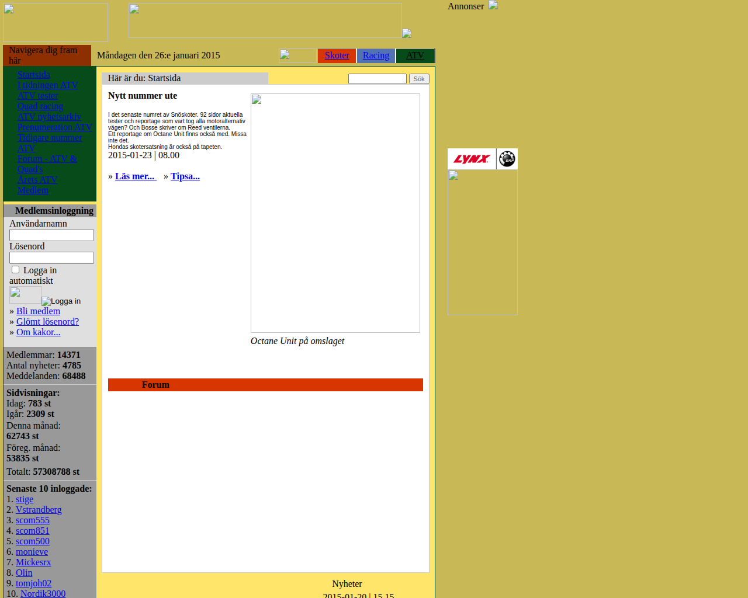Click the image left of Skoter tab
Screen dimensions: 748x598
(x=298, y=55)
